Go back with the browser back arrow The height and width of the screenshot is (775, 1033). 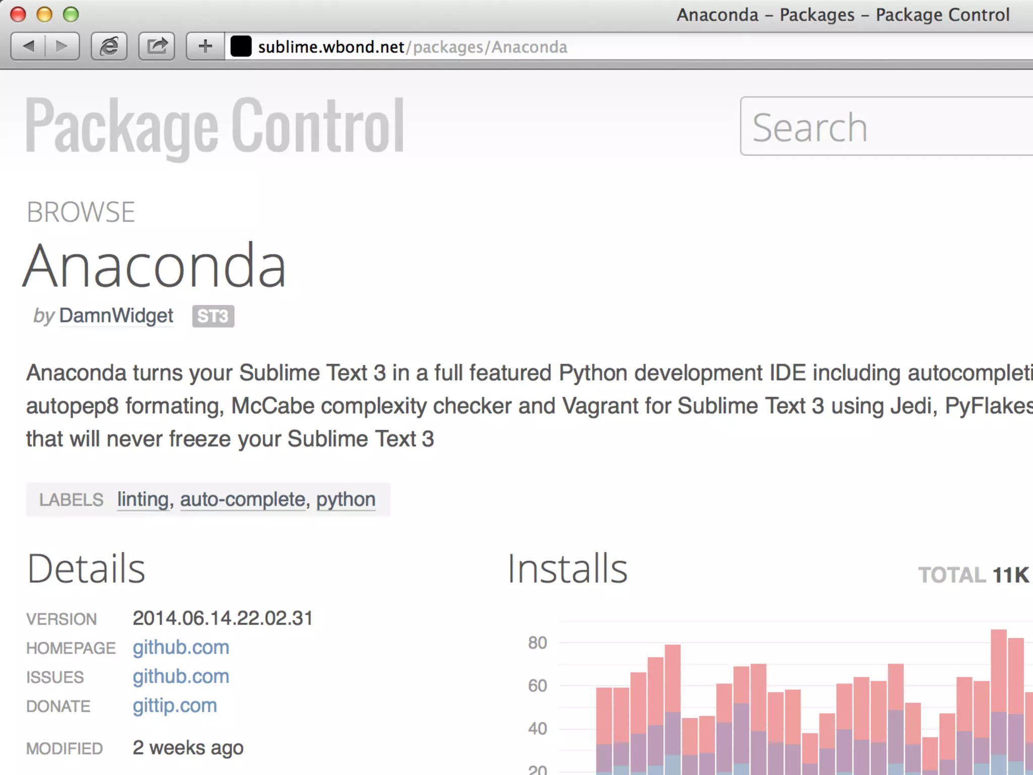click(28, 46)
